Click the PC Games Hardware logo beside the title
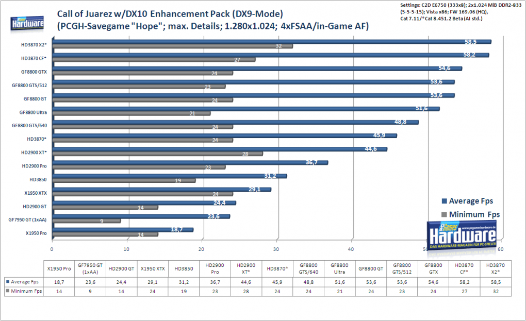The image size is (526, 321). [x=27, y=24]
